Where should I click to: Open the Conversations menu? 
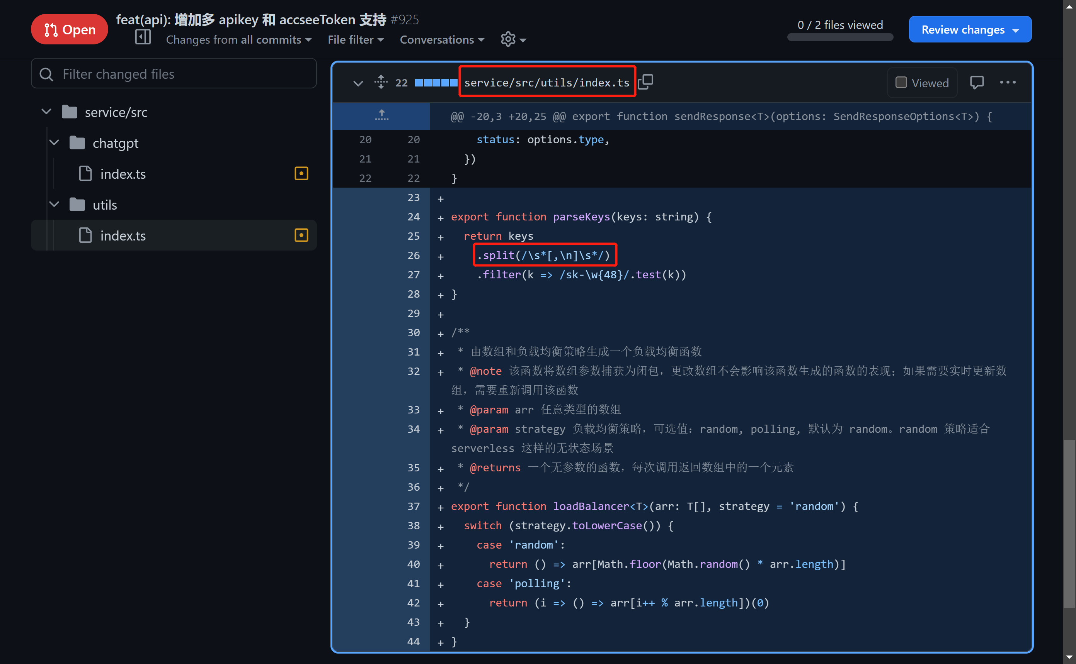pos(442,40)
